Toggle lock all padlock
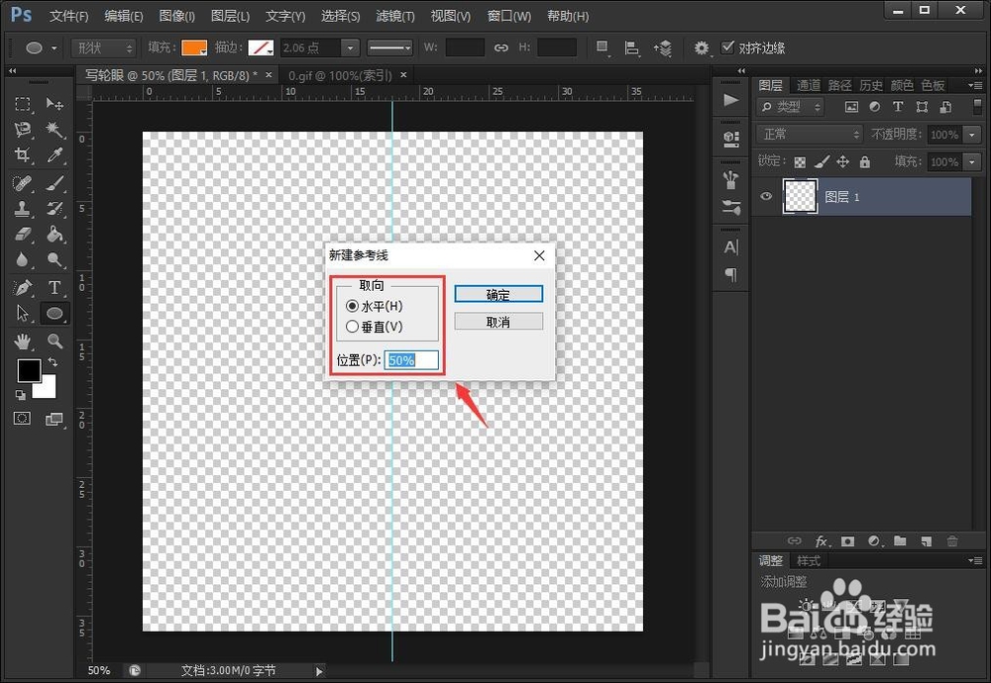 864,162
